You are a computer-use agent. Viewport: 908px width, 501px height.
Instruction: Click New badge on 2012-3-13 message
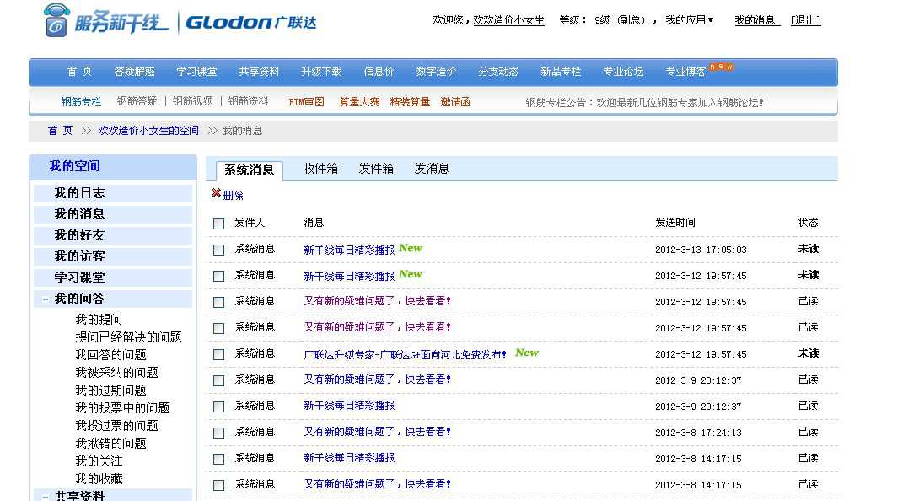(x=411, y=248)
